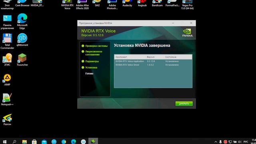Viewport: 256px width, 144px height.
Task: Open Разгон desktop shortcut
Action: tap(7, 120)
